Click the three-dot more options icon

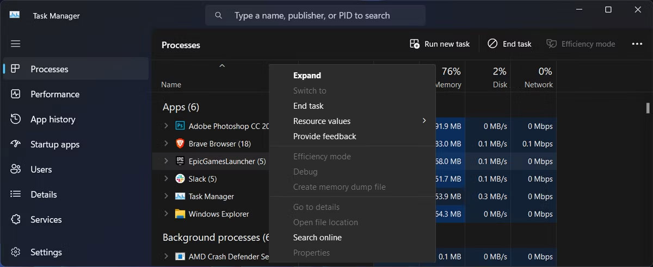pos(637,44)
